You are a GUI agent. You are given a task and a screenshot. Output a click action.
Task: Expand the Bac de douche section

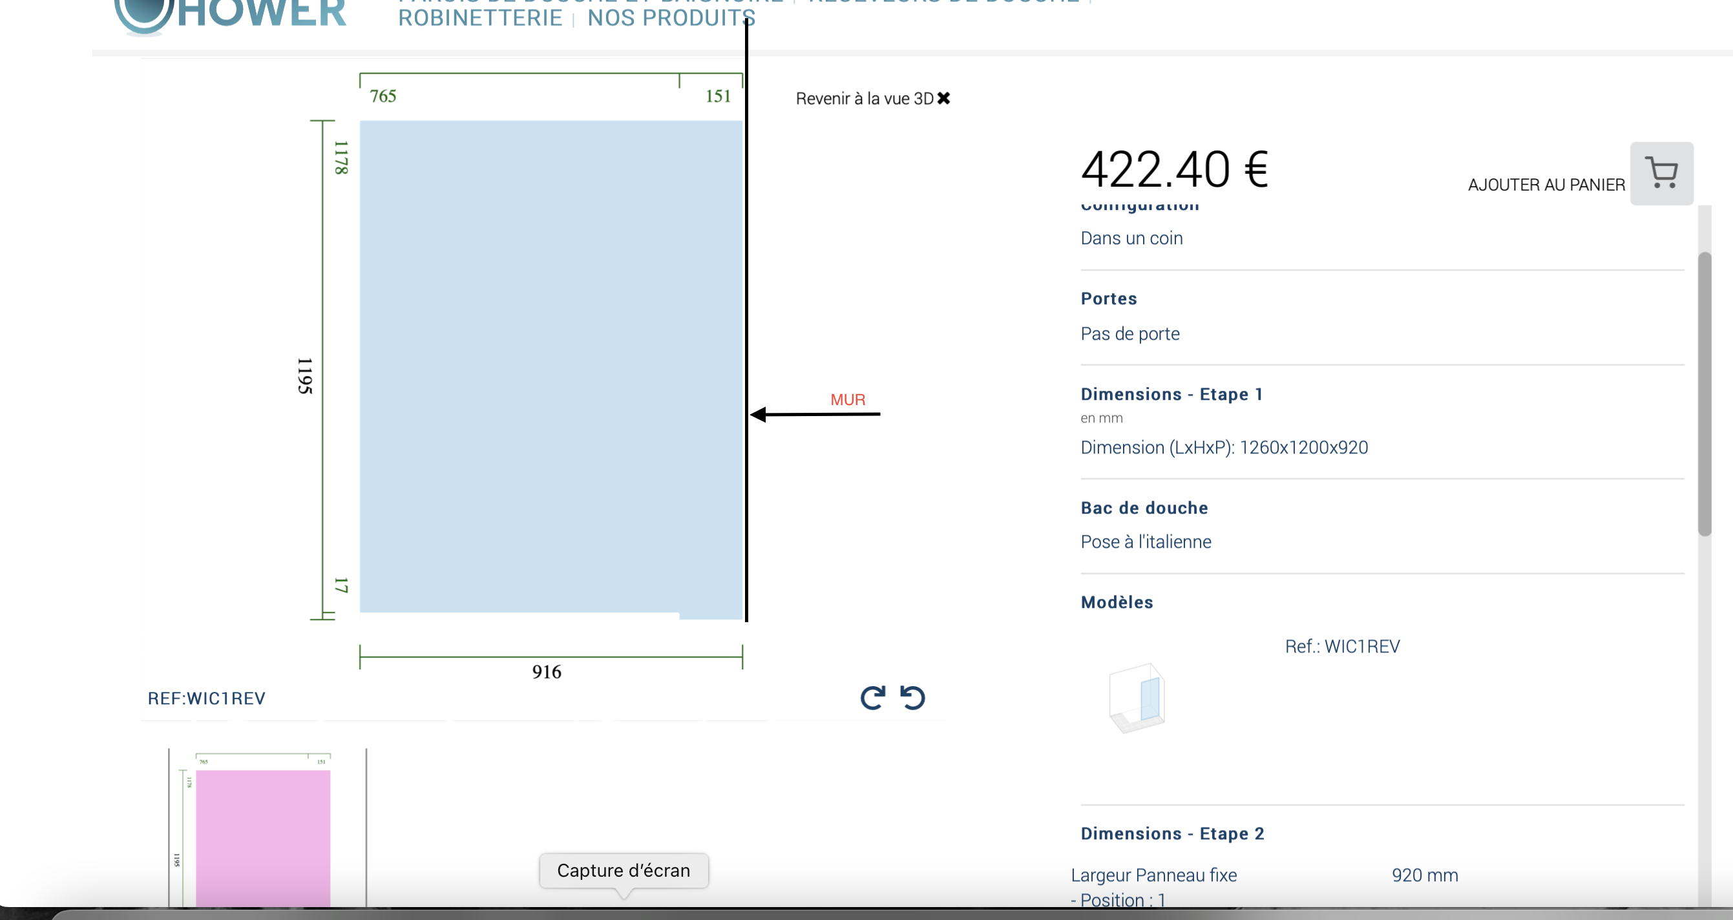click(x=1144, y=508)
